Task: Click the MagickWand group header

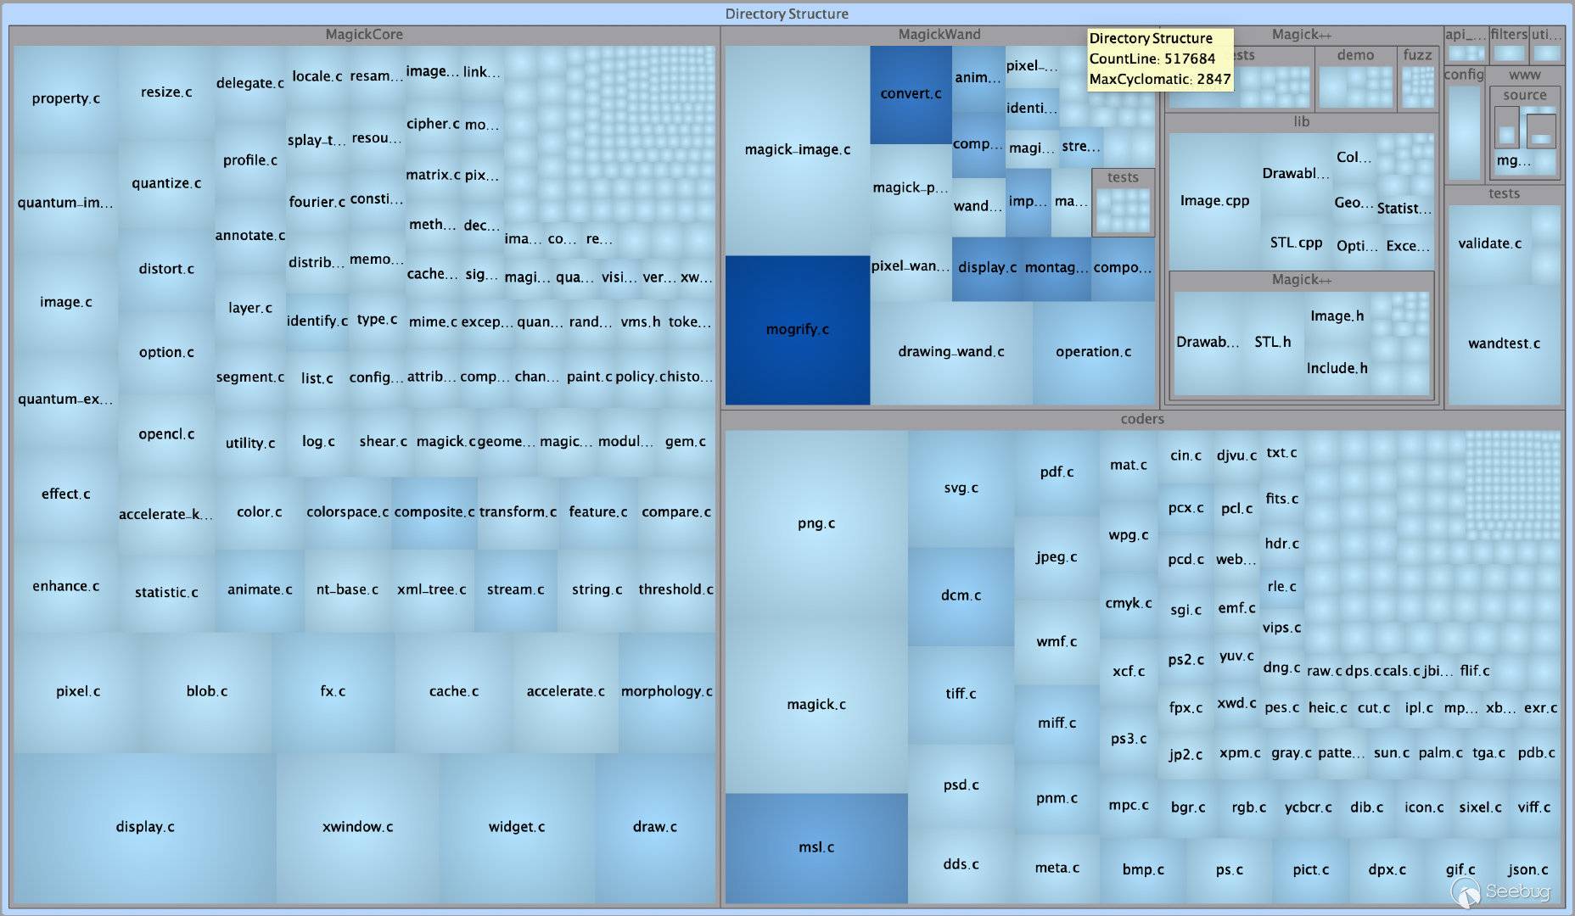Action: 939,35
